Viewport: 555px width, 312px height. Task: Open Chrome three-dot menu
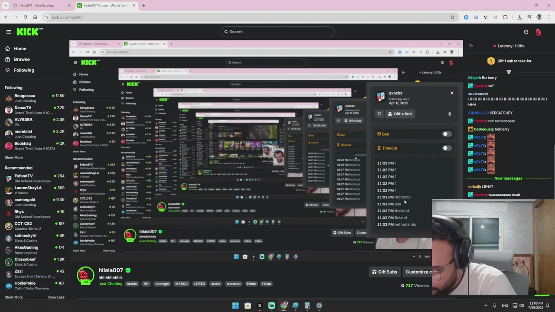[548, 17]
